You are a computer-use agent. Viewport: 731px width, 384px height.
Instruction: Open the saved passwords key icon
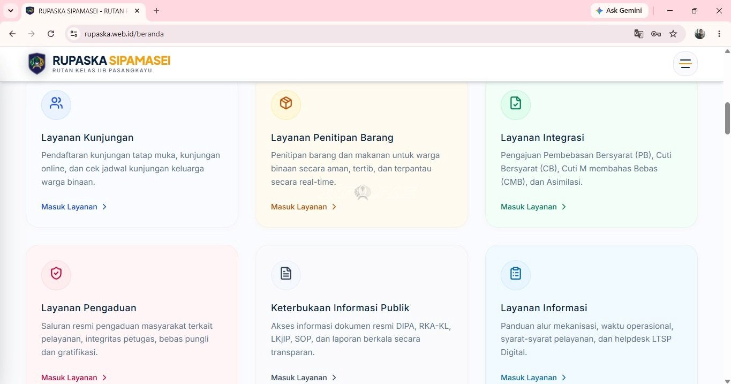[x=656, y=34]
